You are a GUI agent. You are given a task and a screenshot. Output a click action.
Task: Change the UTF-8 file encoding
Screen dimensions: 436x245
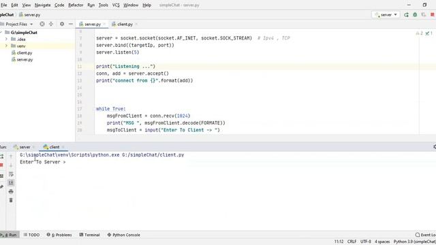366,242
